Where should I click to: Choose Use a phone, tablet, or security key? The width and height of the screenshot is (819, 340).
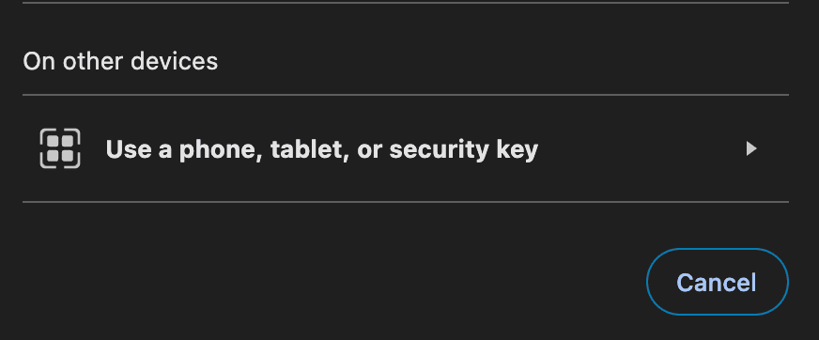(x=406, y=148)
